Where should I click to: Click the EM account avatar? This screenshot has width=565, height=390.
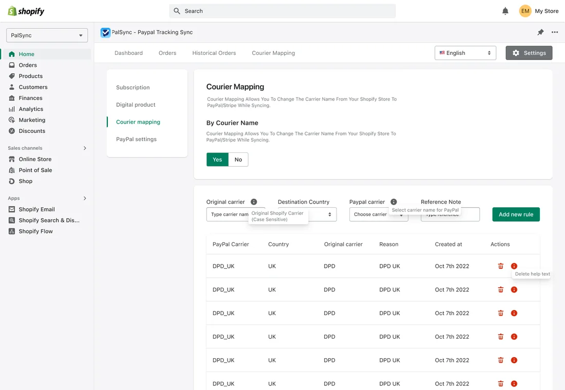525,11
